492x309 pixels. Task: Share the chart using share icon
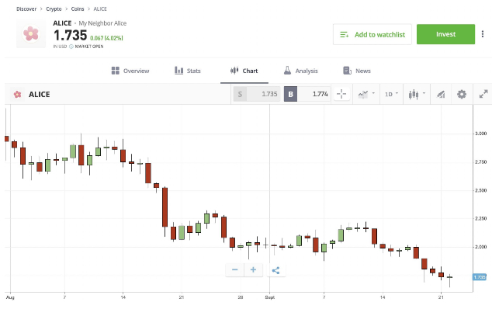pos(275,270)
